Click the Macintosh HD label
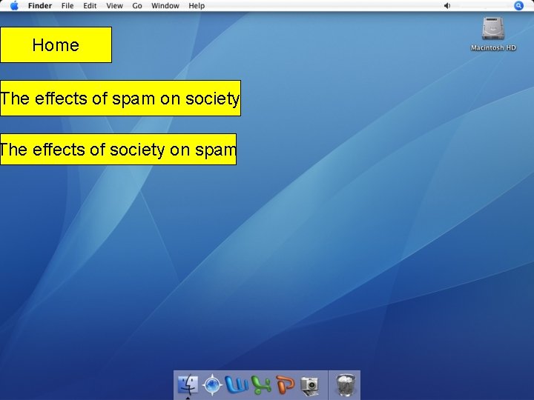Image resolution: width=534 pixels, height=400 pixels. click(493, 48)
